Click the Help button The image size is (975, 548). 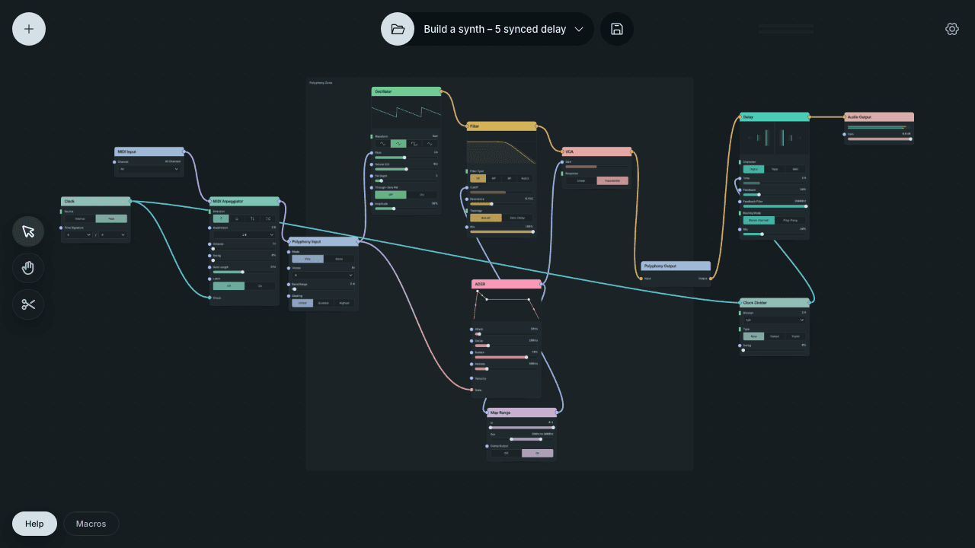(34, 524)
